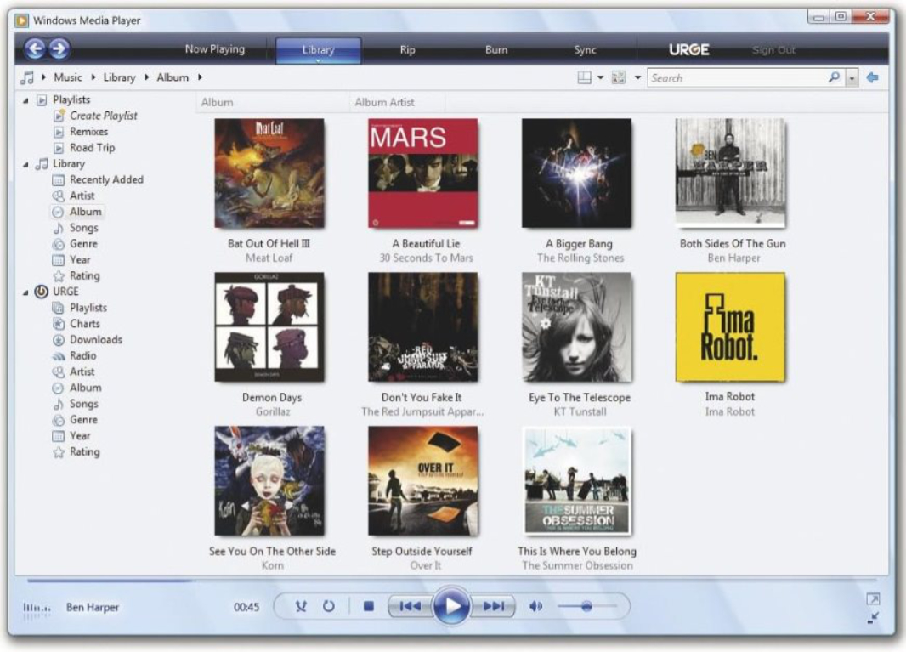906x652 pixels.
Task: Click the Genre icon under URGE
Action: pos(59,420)
